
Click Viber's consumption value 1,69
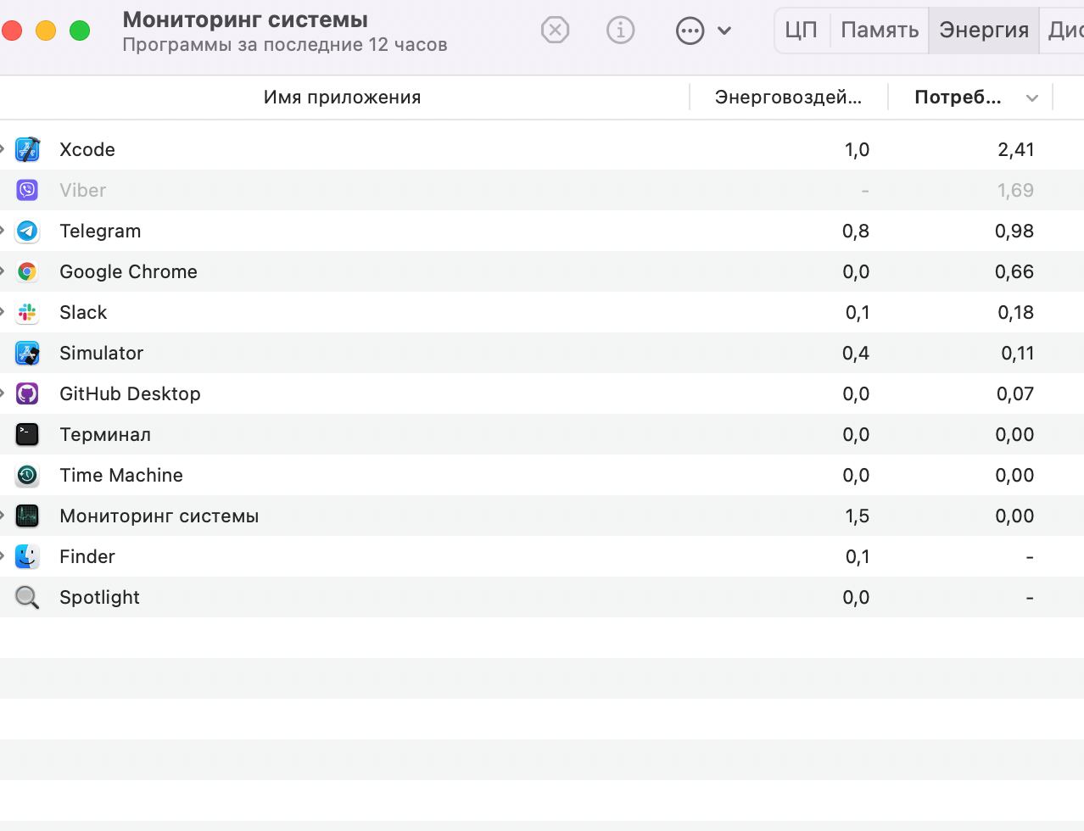[x=1015, y=190]
